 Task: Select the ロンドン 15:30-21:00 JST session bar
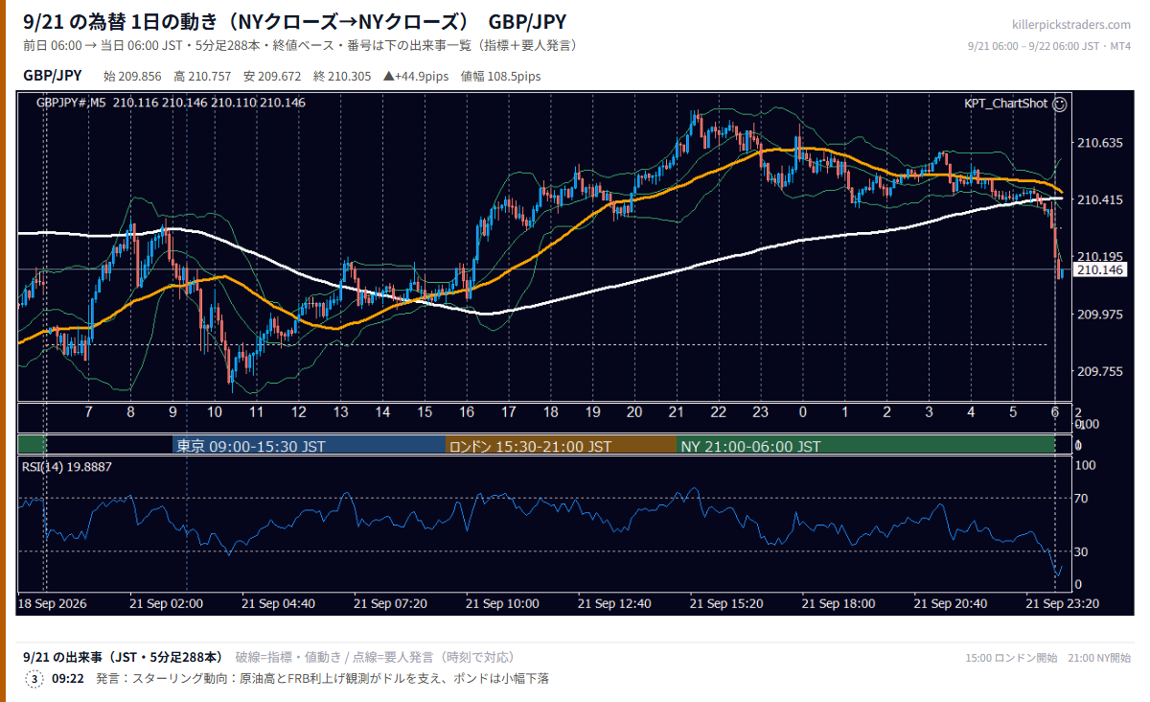tap(562, 446)
